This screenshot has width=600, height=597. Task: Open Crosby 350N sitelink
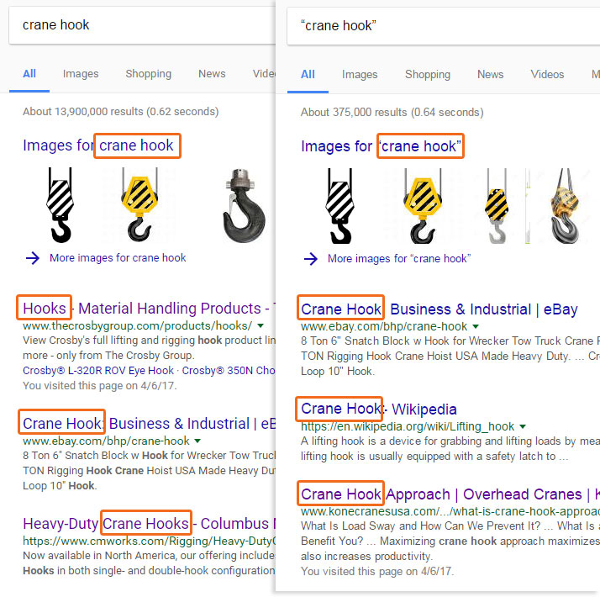[x=229, y=371]
